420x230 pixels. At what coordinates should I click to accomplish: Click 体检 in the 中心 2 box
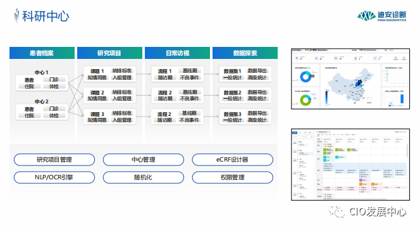54,115
